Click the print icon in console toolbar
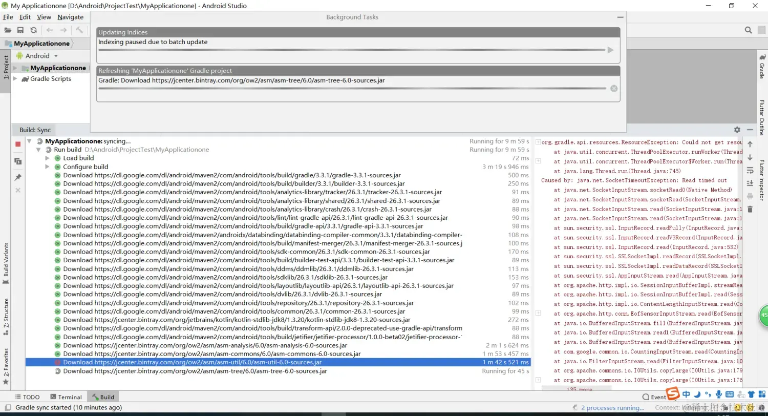 [750, 196]
